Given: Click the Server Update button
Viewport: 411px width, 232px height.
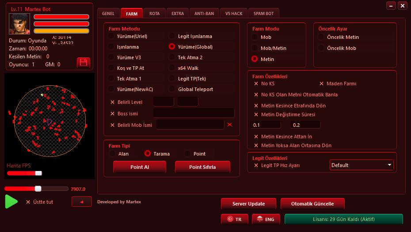Looking at the screenshot, I should pyautogui.click(x=248, y=204).
